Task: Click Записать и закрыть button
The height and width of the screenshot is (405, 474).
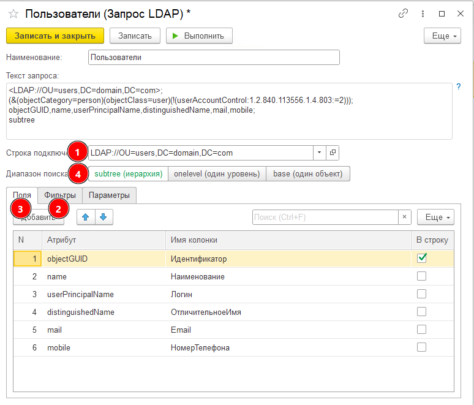Action: 55,36
